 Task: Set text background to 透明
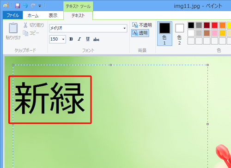140,33
